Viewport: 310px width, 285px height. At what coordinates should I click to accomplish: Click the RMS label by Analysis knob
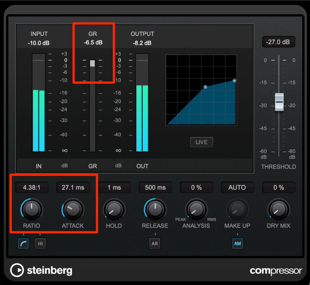click(x=211, y=219)
